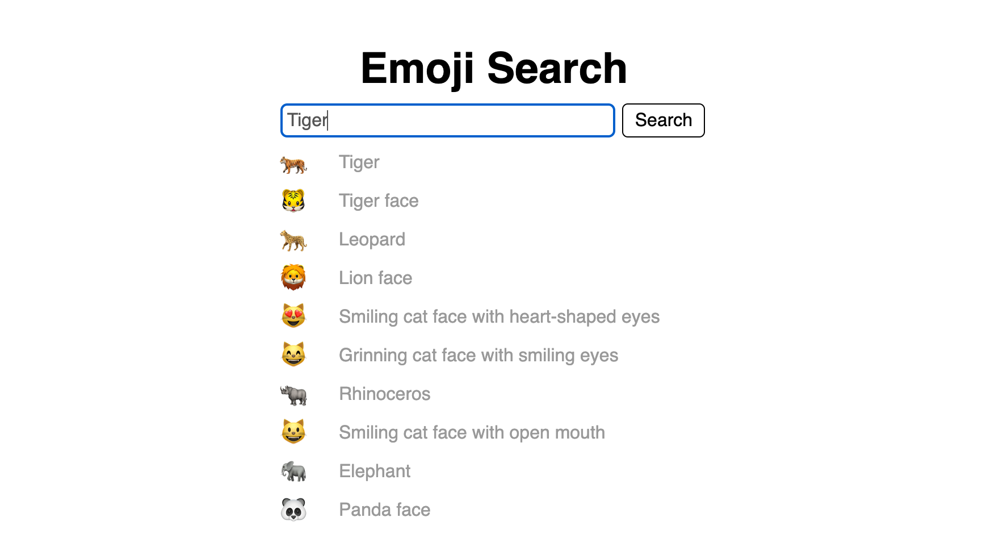
Task: Click the grinning cat face emoji icon
Action: [294, 355]
